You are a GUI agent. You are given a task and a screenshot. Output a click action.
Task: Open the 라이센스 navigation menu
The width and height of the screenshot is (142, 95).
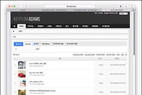click(85, 26)
